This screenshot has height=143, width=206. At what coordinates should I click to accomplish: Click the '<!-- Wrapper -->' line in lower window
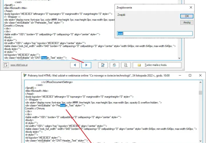coord(33,100)
